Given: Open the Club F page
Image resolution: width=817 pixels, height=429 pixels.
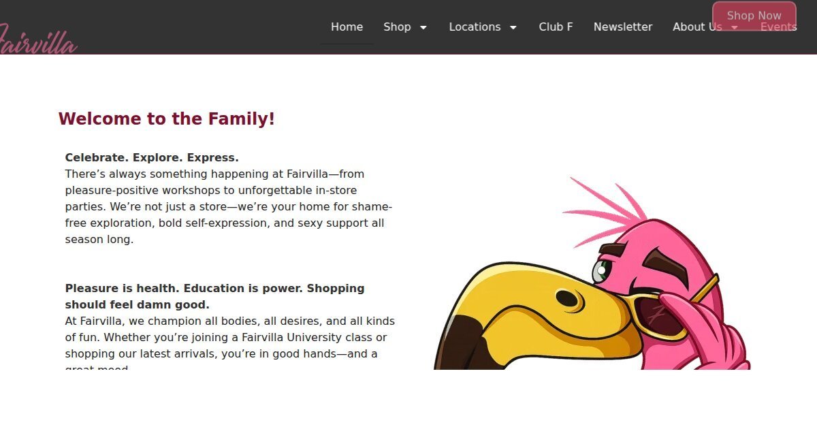Looking at the screenshot, I should [x=556, y=27].
